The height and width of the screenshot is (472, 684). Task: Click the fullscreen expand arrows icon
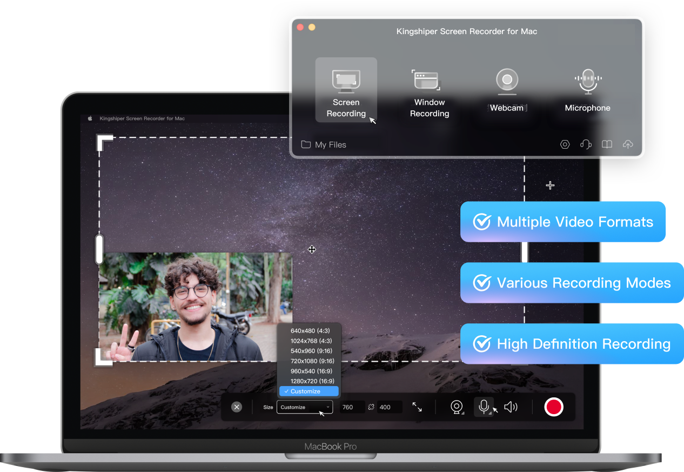[417, 407]
